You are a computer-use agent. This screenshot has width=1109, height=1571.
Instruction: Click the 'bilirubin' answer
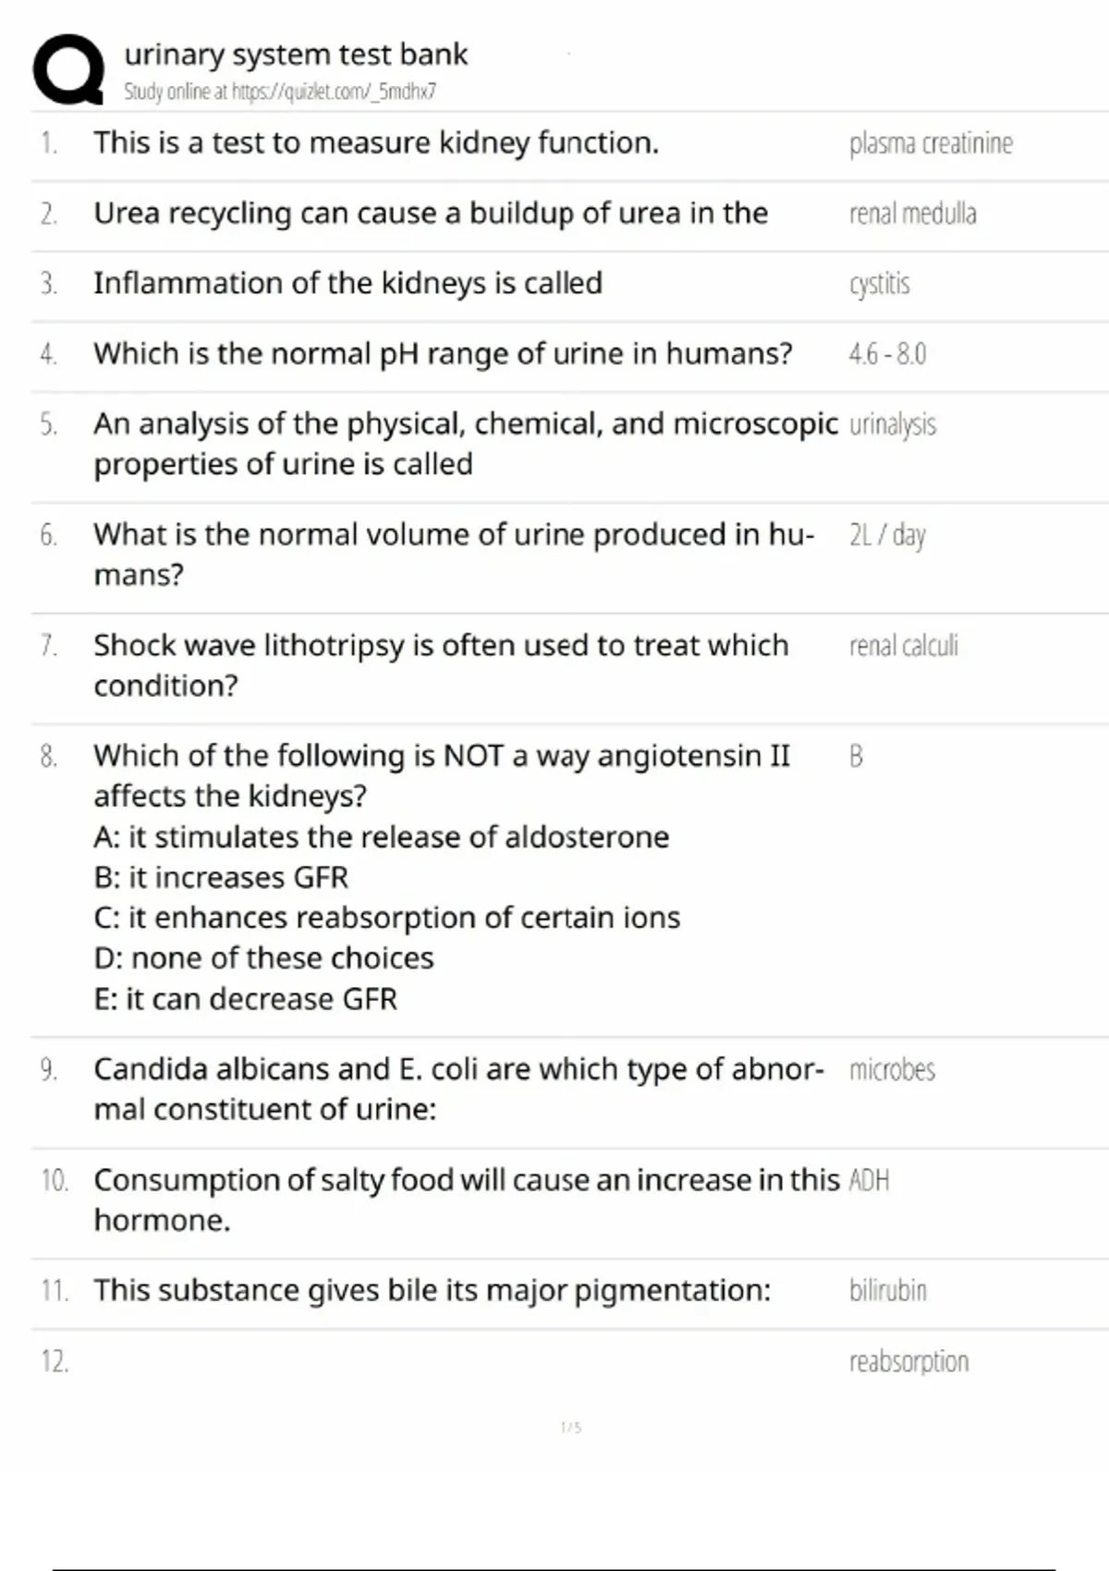tap(887, 1290)
